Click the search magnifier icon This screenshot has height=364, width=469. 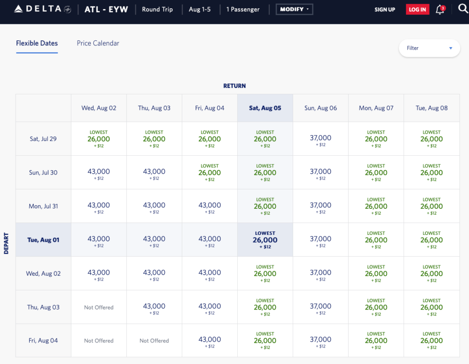463,9
